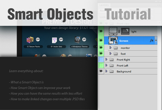Click the 51 Vector Sets label
Screen dimensions: 162x110
click(x=56, y=47)
